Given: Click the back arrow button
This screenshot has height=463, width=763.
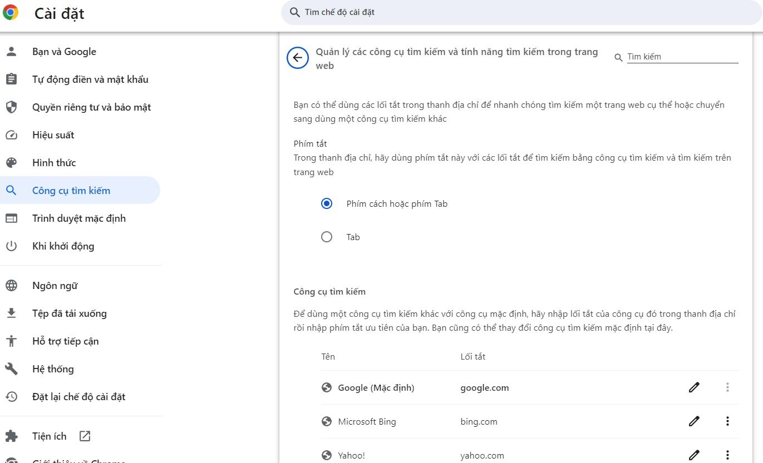Looking at the screenshot, I should click(298, 58).
